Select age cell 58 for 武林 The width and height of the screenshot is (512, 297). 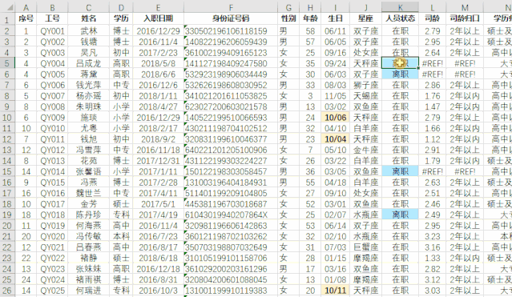click(x=310, y=31)
